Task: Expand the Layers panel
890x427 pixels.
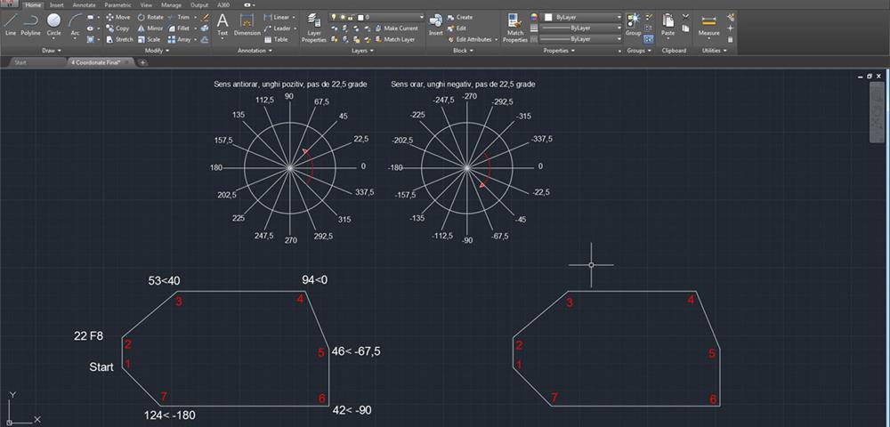Action: (363, 51)
